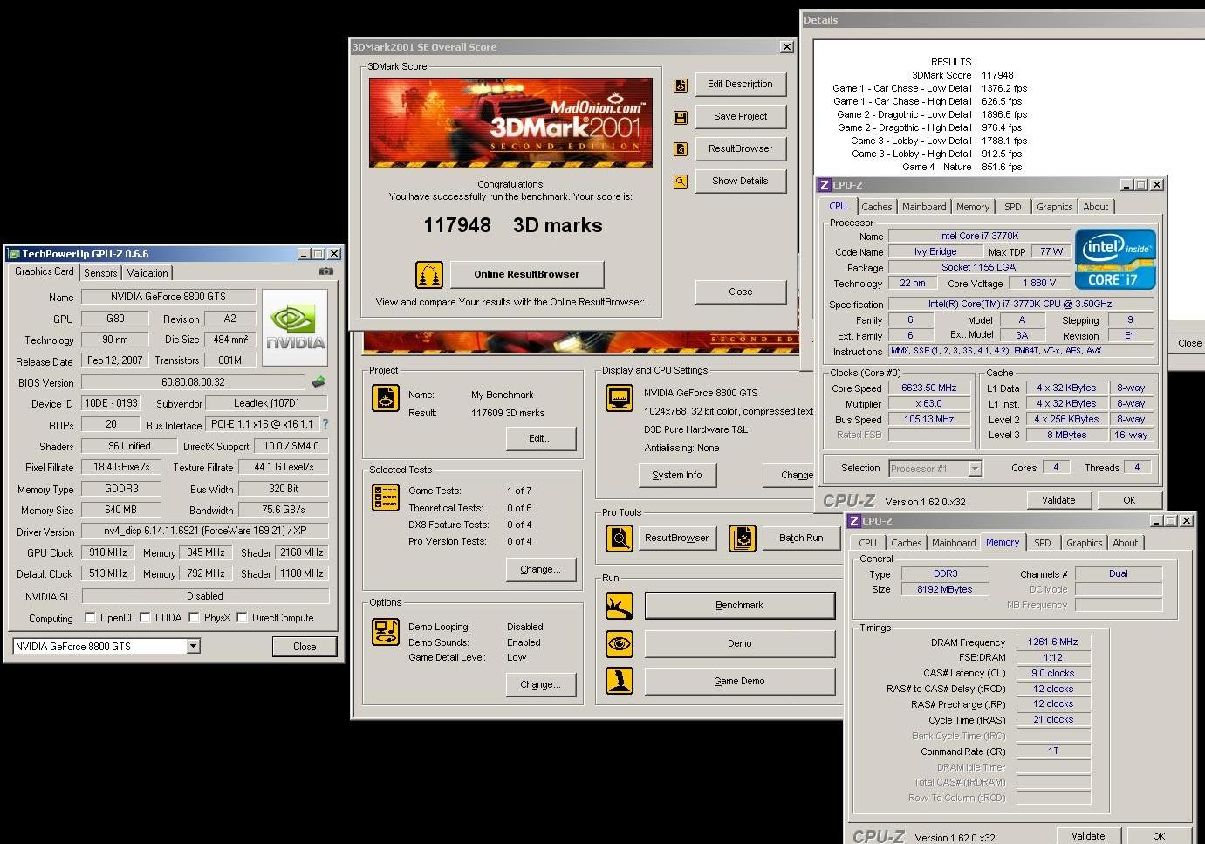Open the SPD tab in lower CPU-Z window
Screen dimensions: 1205x844
tap(1043, 543)
